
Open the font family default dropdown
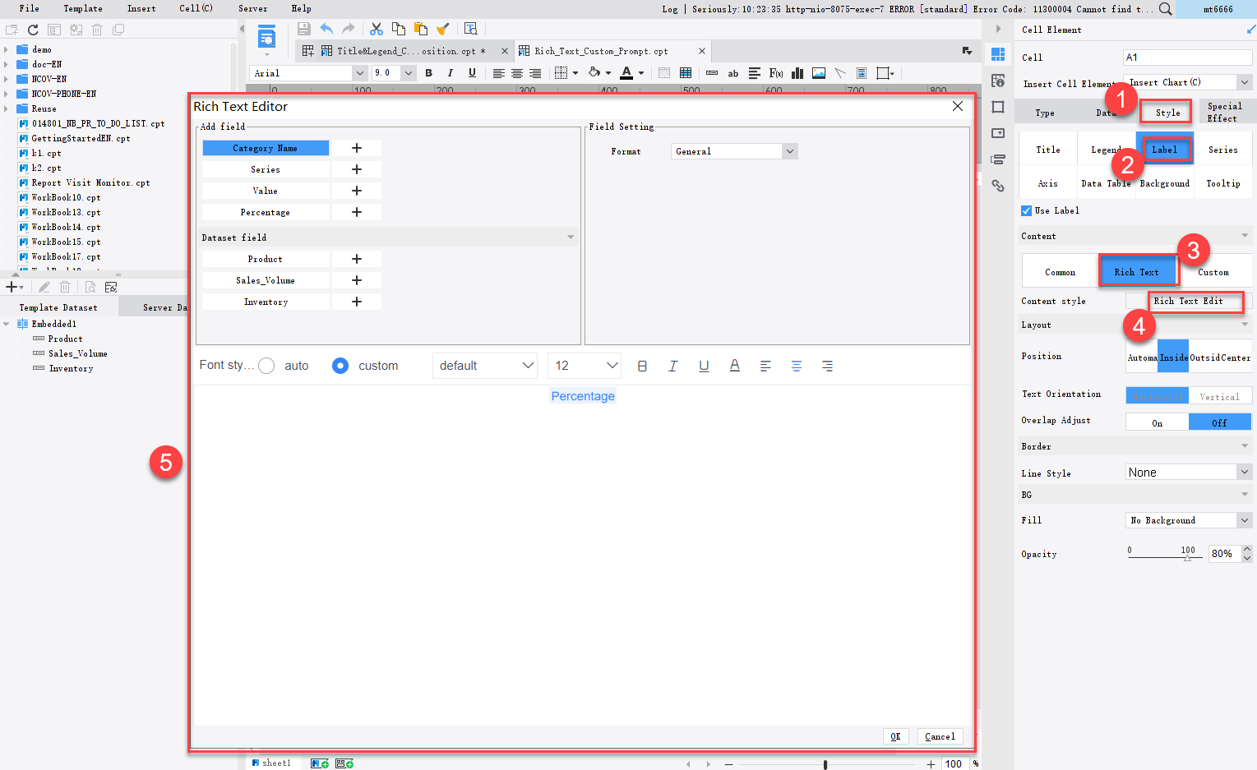coord(484,366)
